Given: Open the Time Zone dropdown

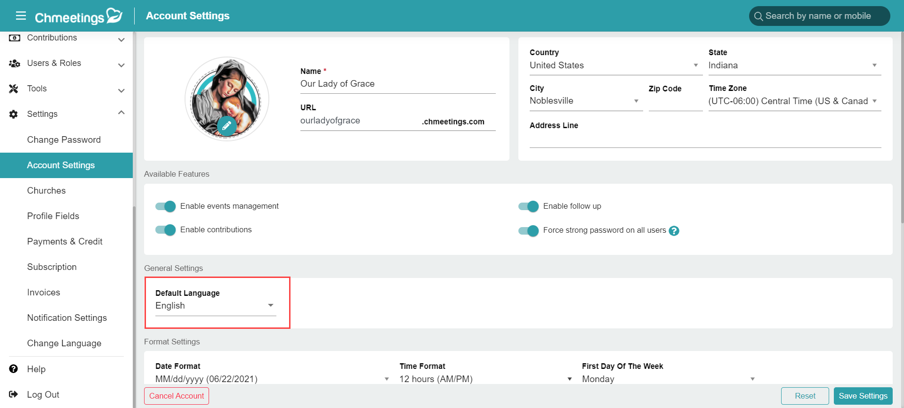Looking at the screenshot, I should [x=795, y=101].
